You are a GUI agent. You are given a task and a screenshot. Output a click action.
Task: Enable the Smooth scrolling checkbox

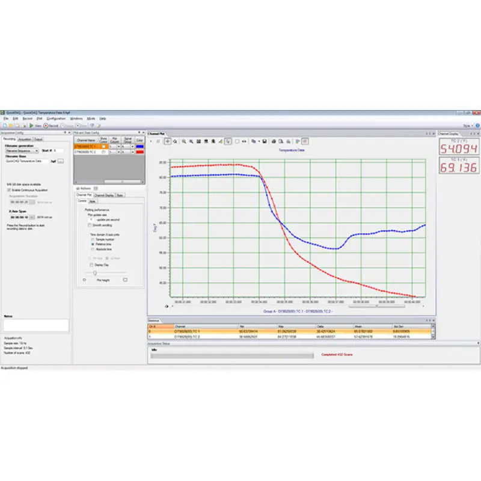click(x=90, y=225)
